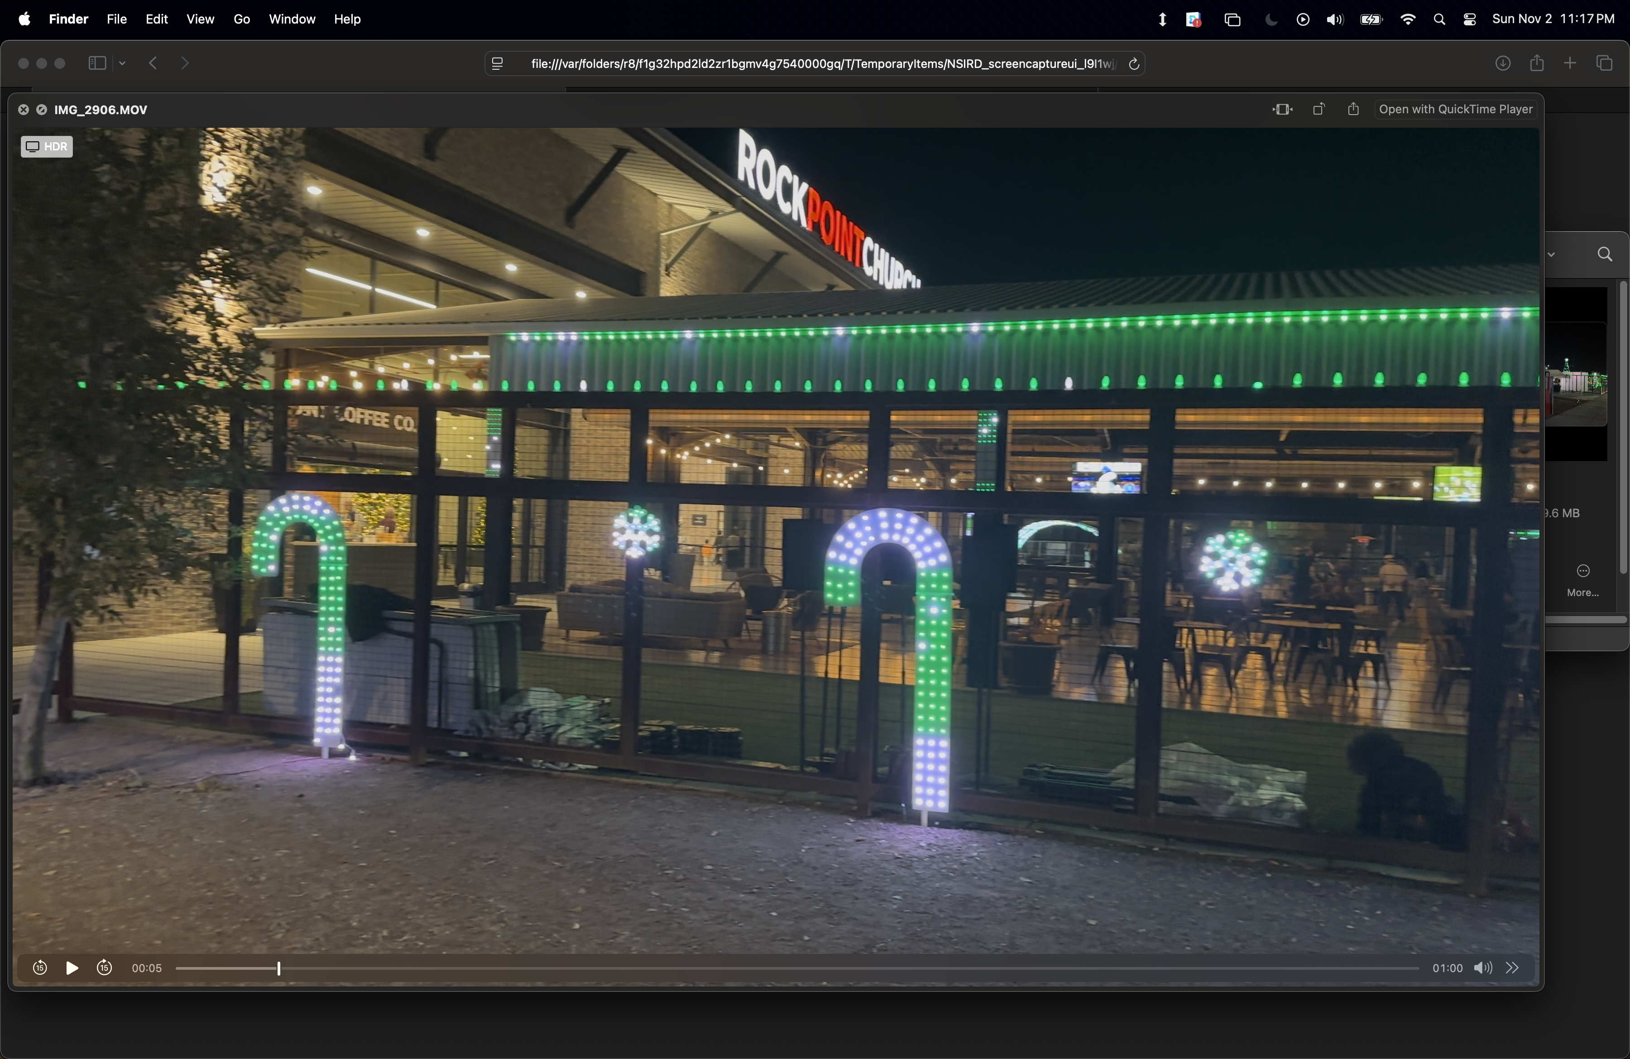Image resolution: width=1630 pixels, height=1059 pixels.
Task: Rotate the video left
Action: pyautogui.click(x=1318, y=110)
